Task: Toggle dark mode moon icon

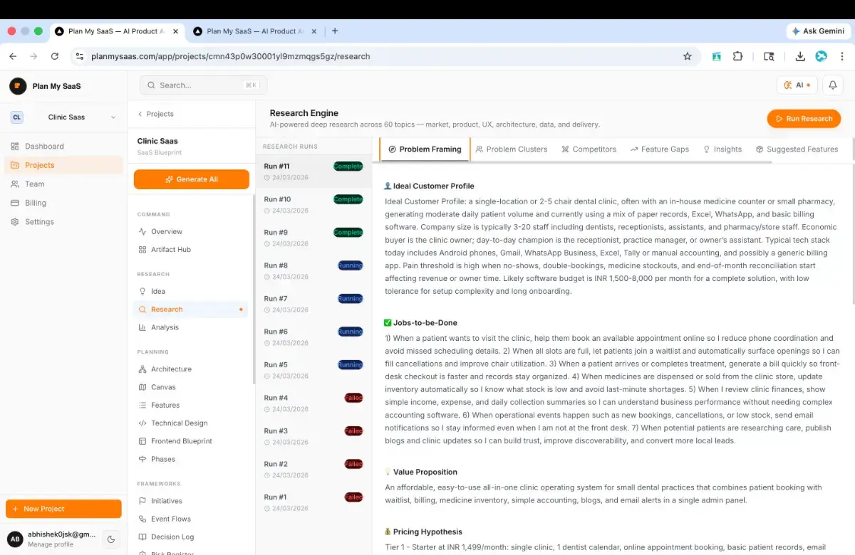Action: [x=111, y=539]
